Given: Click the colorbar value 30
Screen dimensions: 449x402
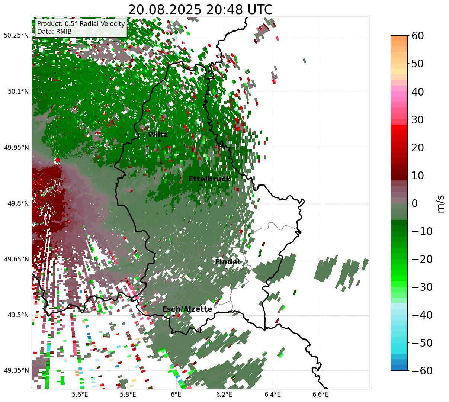Looking at the screenshot, I should 417,120.
